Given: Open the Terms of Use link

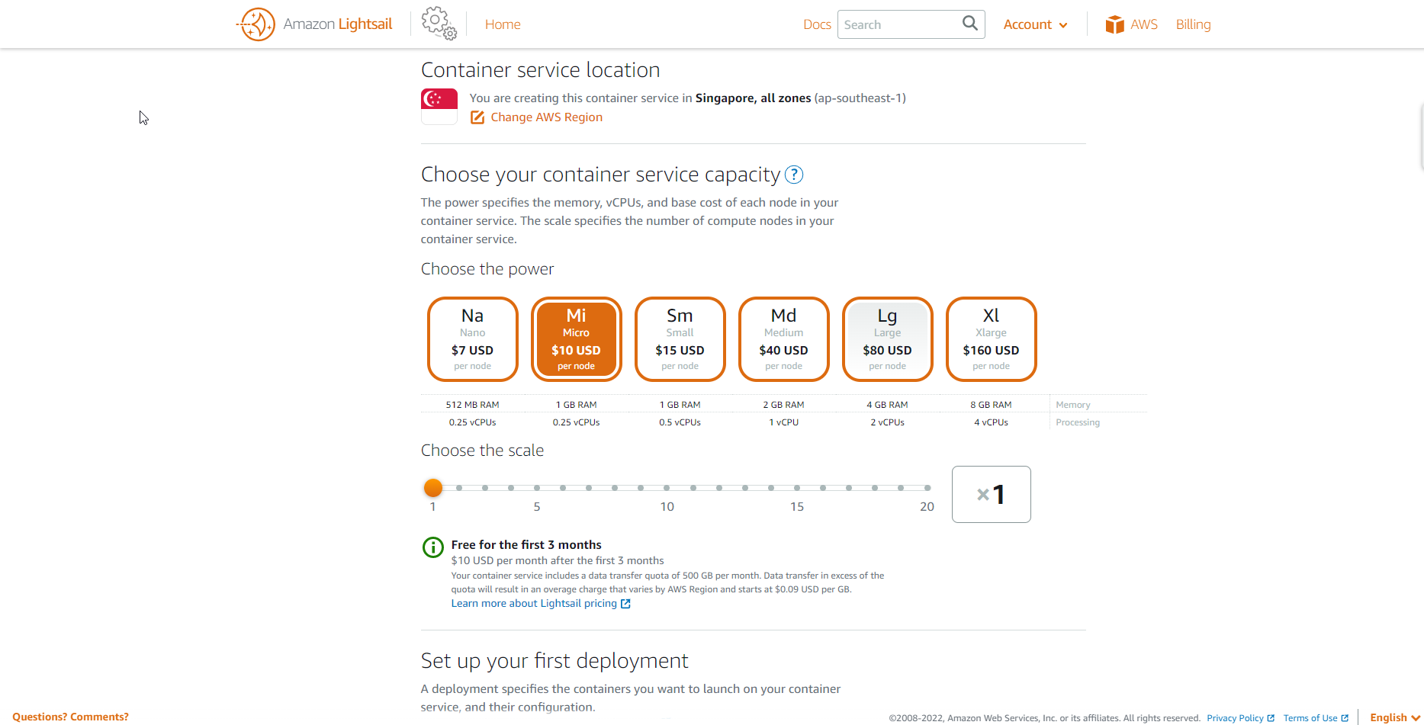Looking at the screenshot, I should [1310, 718].
